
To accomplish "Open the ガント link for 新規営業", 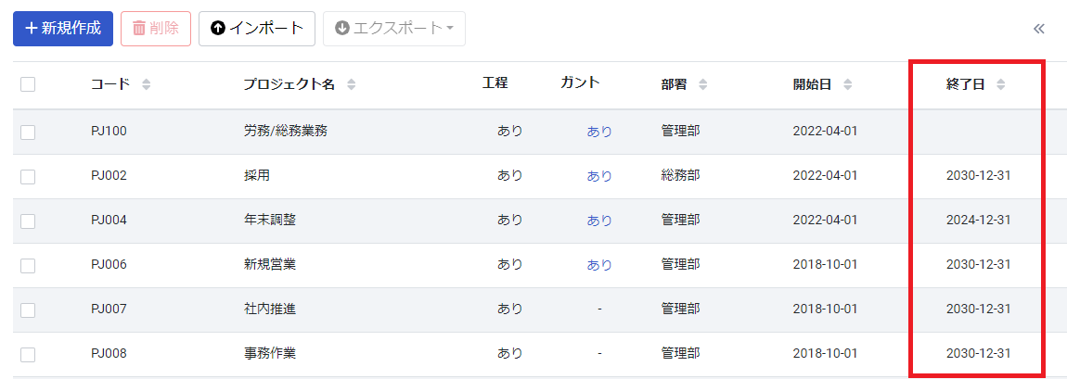I will (599, 265).
